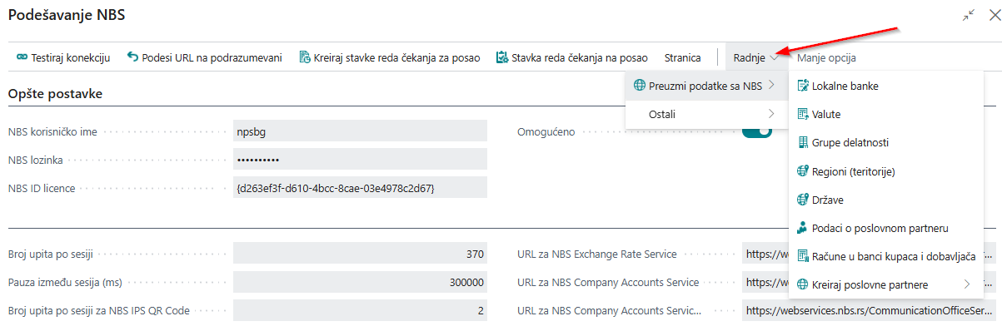Focus the NBS korisničko ime field
1002x326 pixels.
[x=360, y=131]
